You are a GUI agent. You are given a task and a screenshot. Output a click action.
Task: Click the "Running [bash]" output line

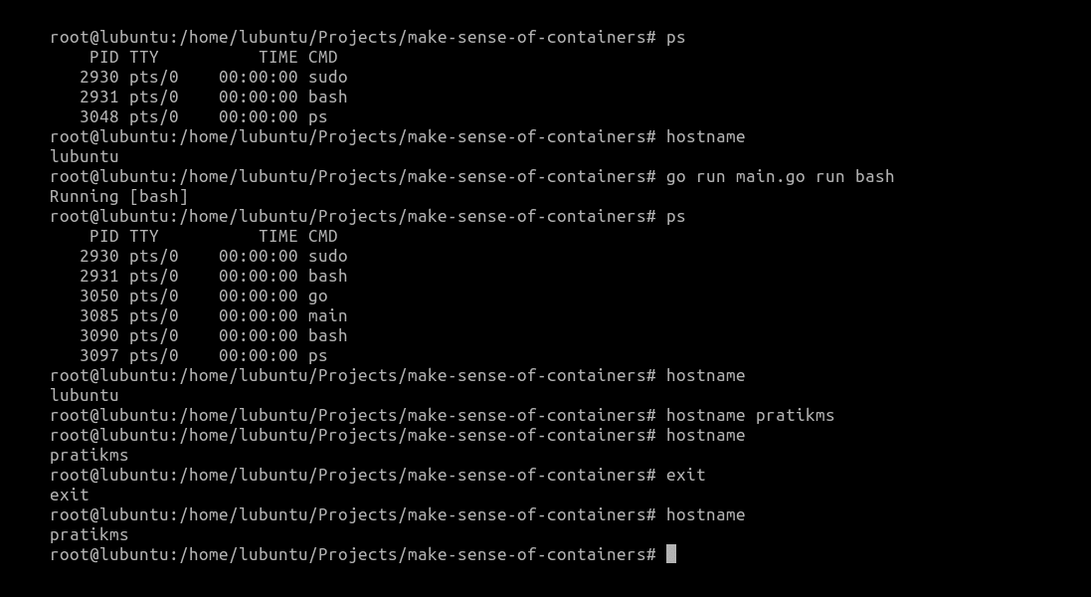click(118, 196)
